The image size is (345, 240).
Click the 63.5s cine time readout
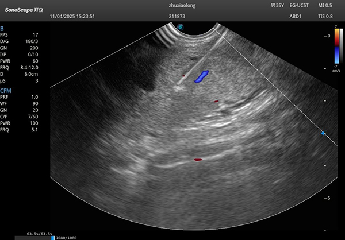point(40,233)
